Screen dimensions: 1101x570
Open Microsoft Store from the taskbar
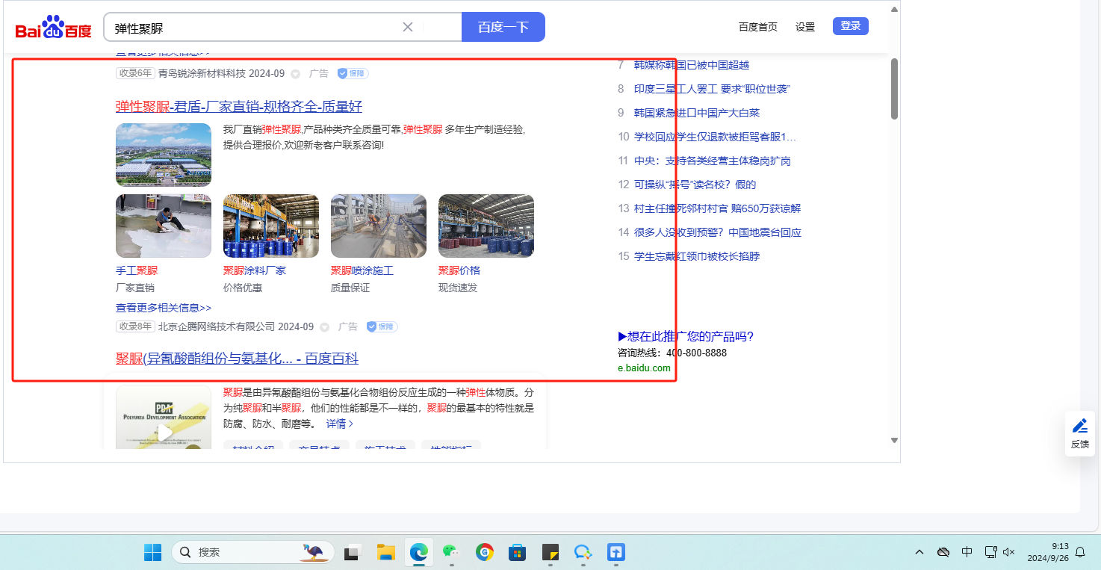coord(517,552)
